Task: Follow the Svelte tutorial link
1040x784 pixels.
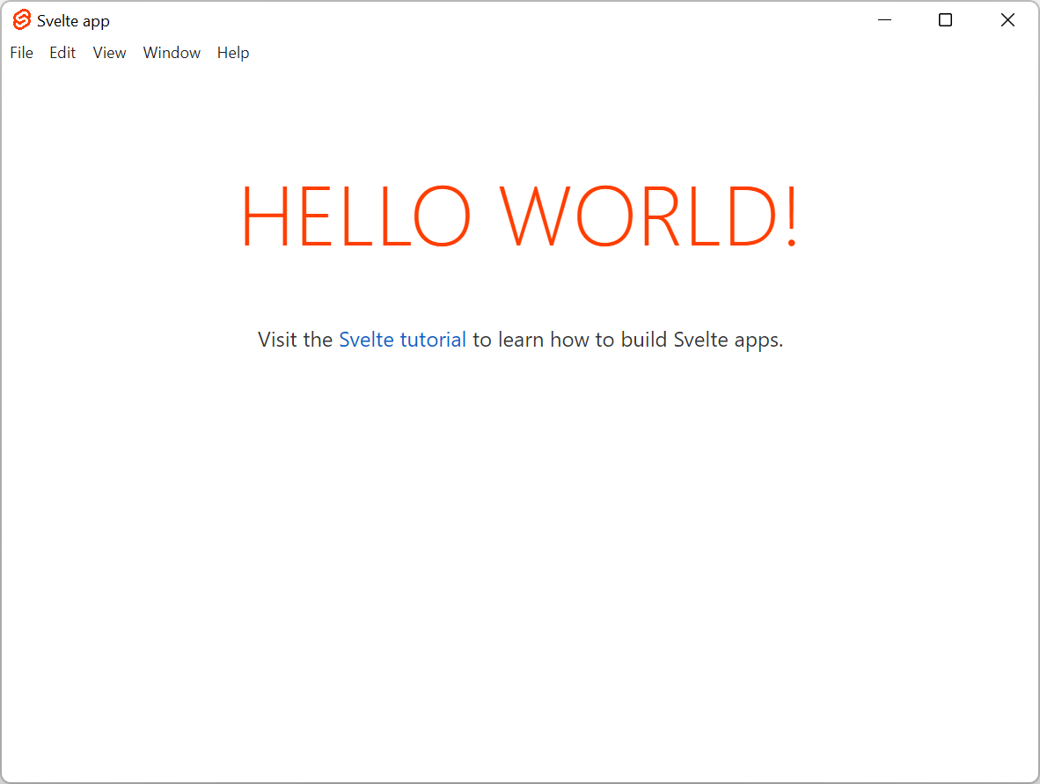Action: click(x=403, y=340)
